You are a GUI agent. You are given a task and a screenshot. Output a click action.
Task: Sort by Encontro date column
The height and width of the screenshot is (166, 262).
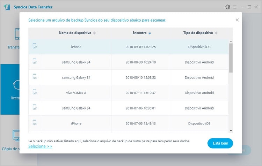(150, 33)
